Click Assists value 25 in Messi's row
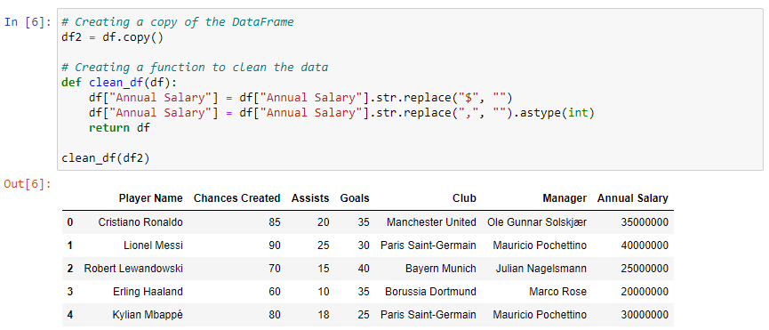Viewport: 769px width, 330px height. (324, 245)
